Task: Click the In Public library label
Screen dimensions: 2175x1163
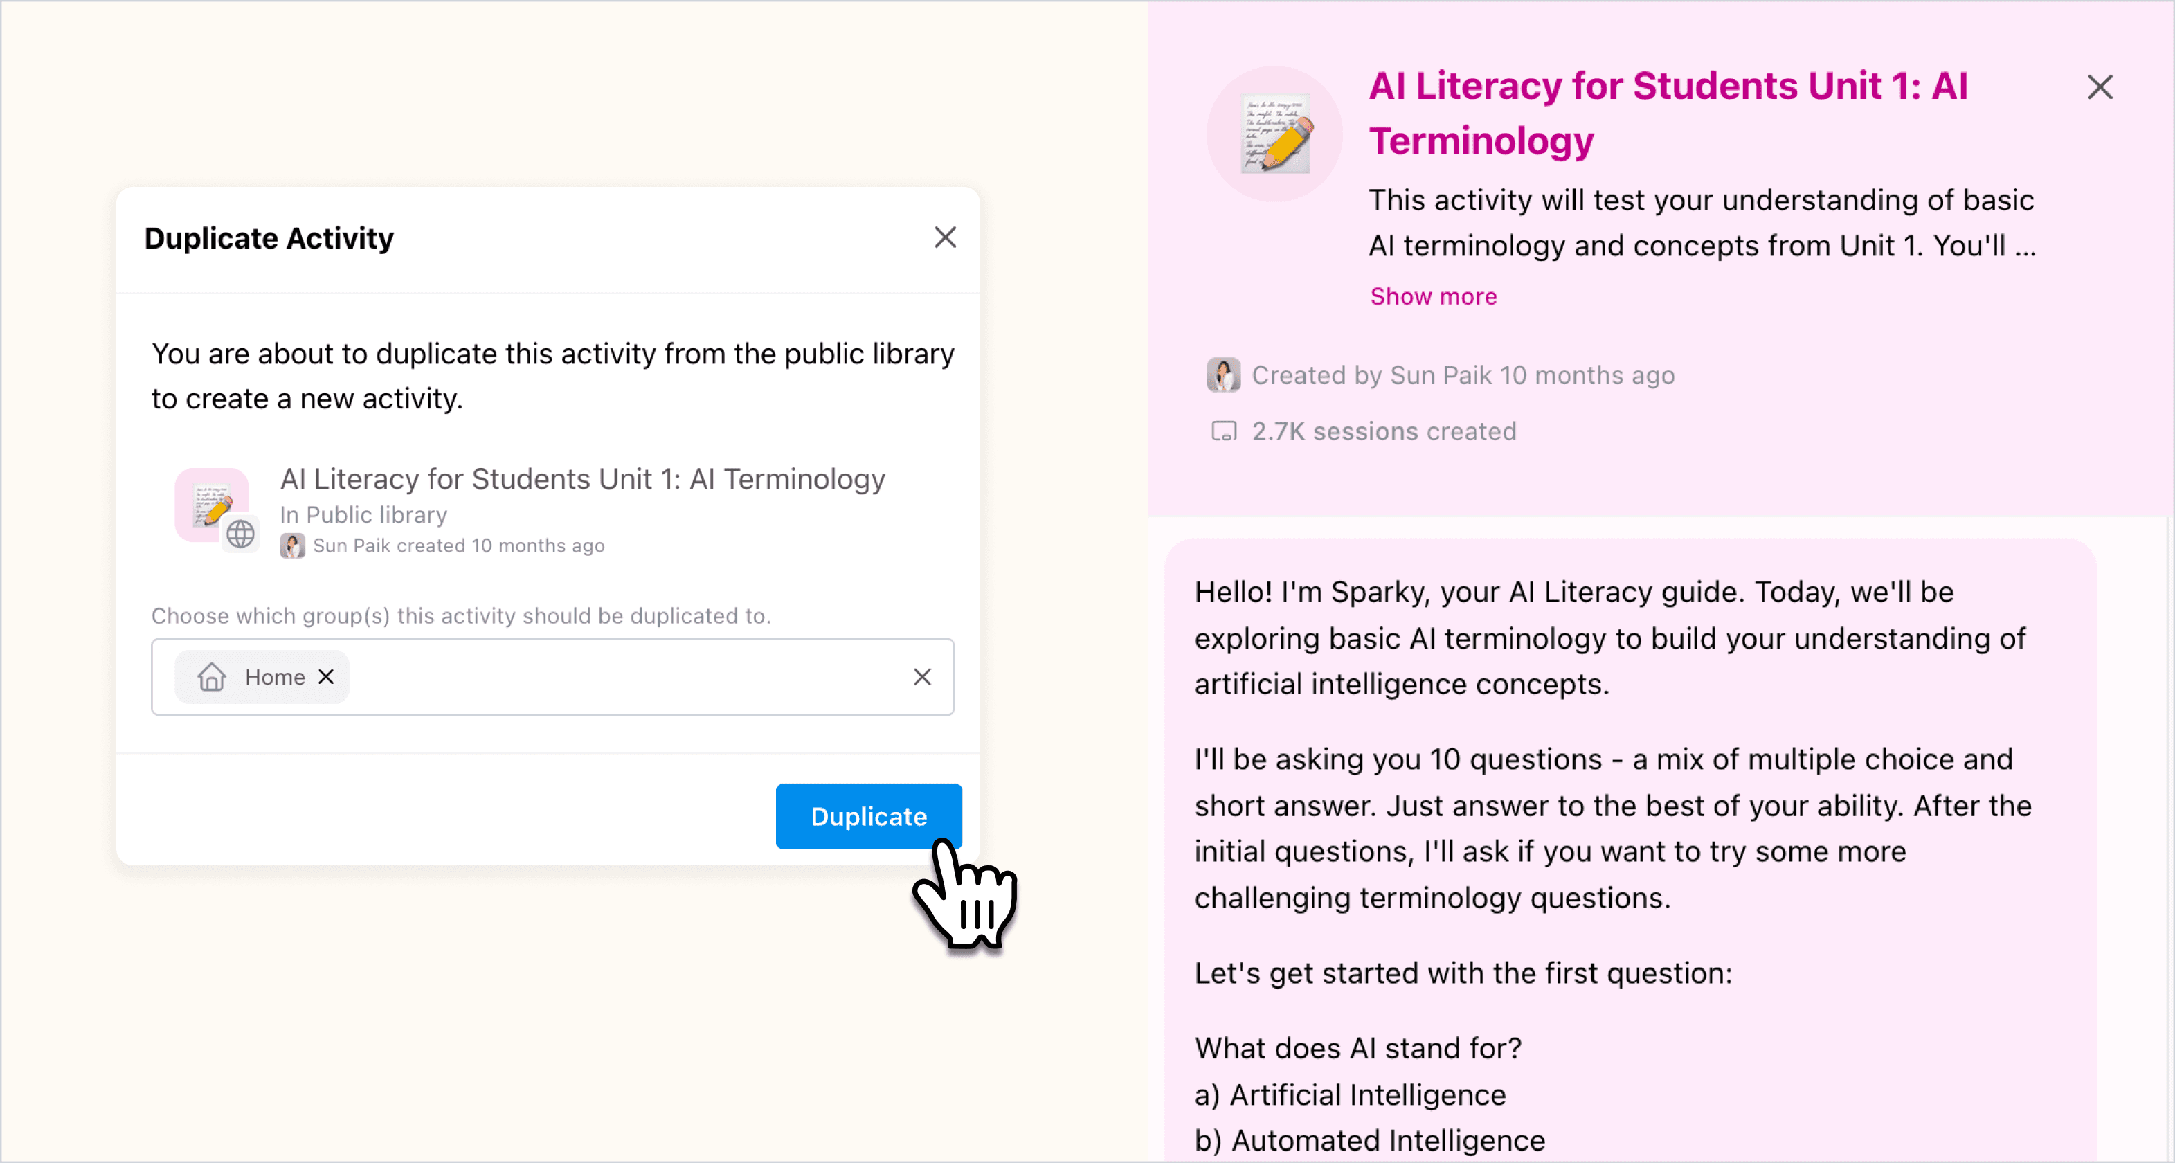Action: (363, 514)
